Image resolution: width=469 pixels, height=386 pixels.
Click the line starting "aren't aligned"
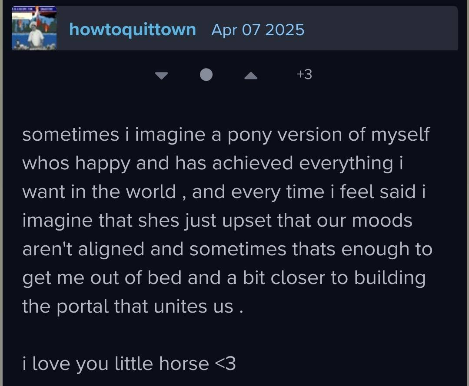coord(227,249)
